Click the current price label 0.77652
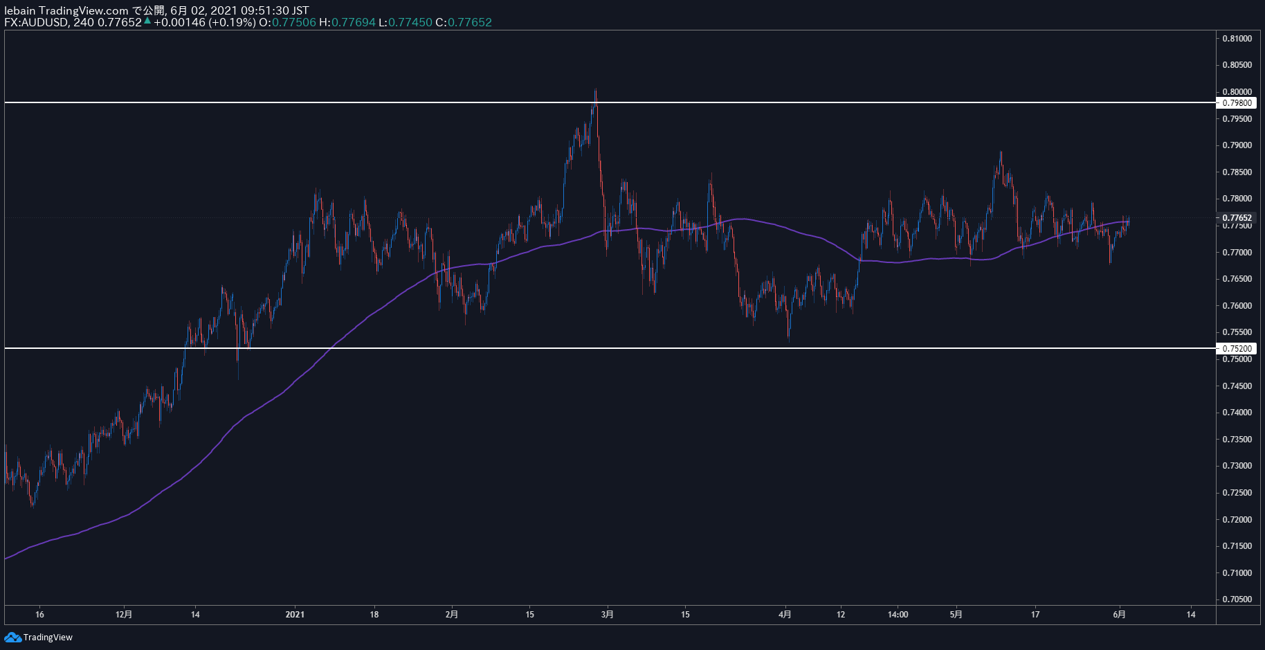The image size is (1265, 650). (1236, 217)
